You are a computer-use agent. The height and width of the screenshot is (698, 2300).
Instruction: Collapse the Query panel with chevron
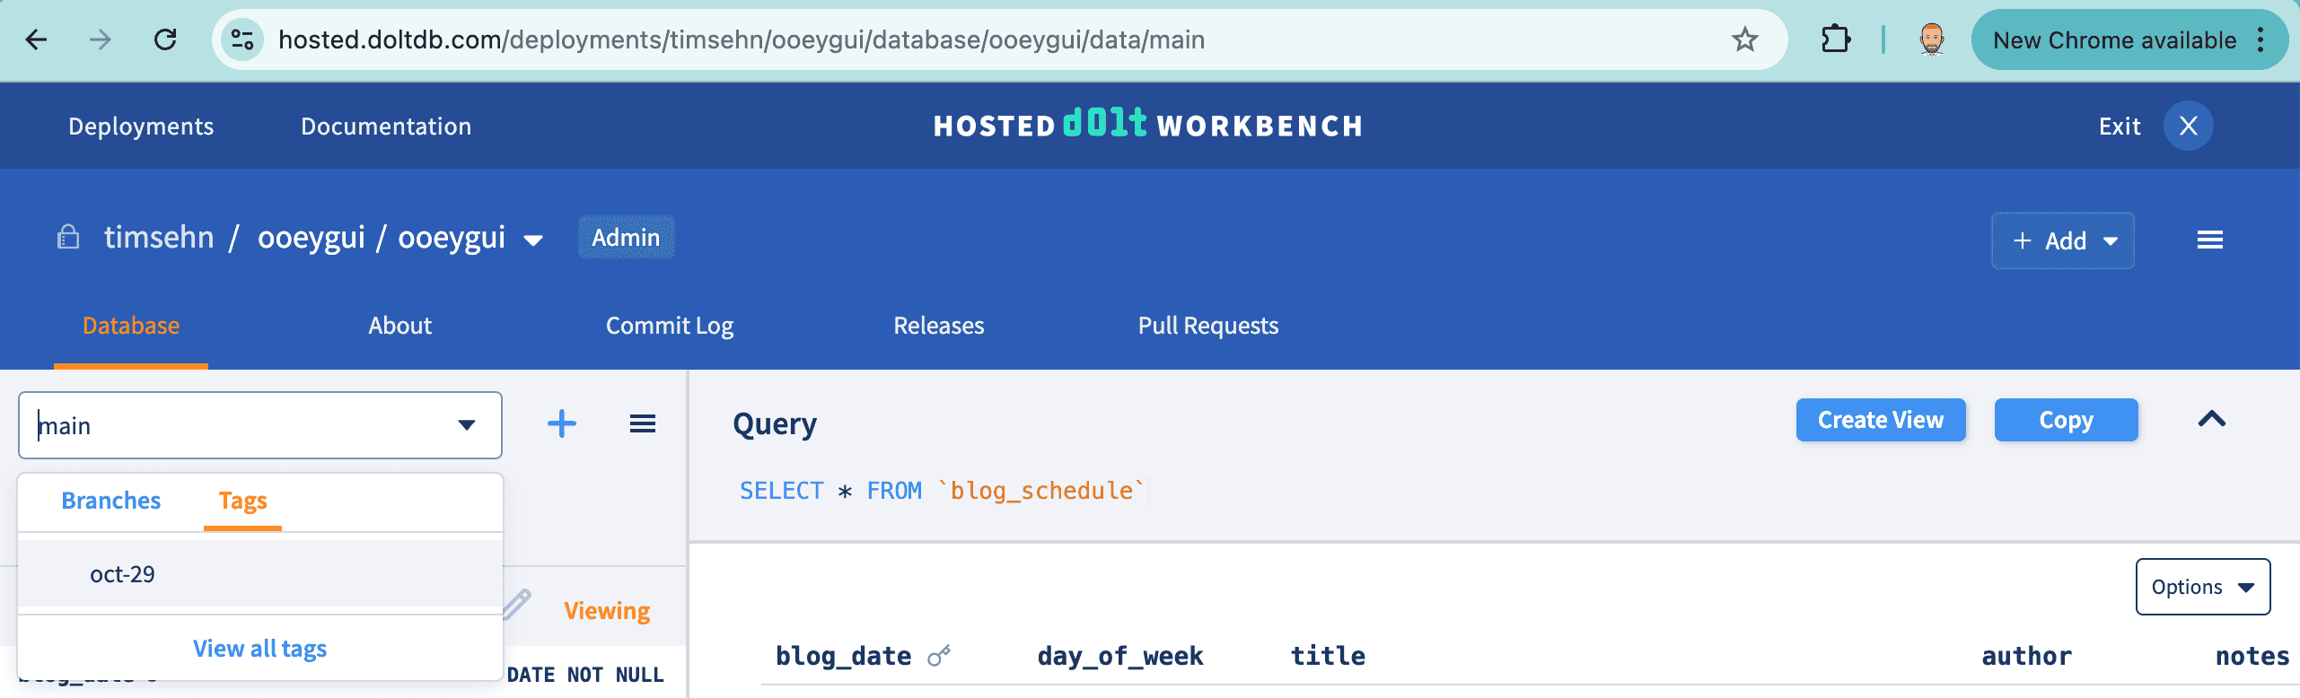point(2212,420)
